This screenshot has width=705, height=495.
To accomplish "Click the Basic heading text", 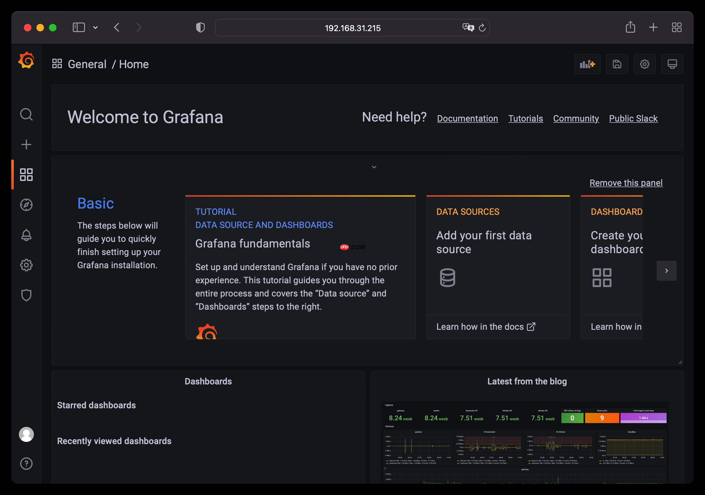I will coord(95,203).
